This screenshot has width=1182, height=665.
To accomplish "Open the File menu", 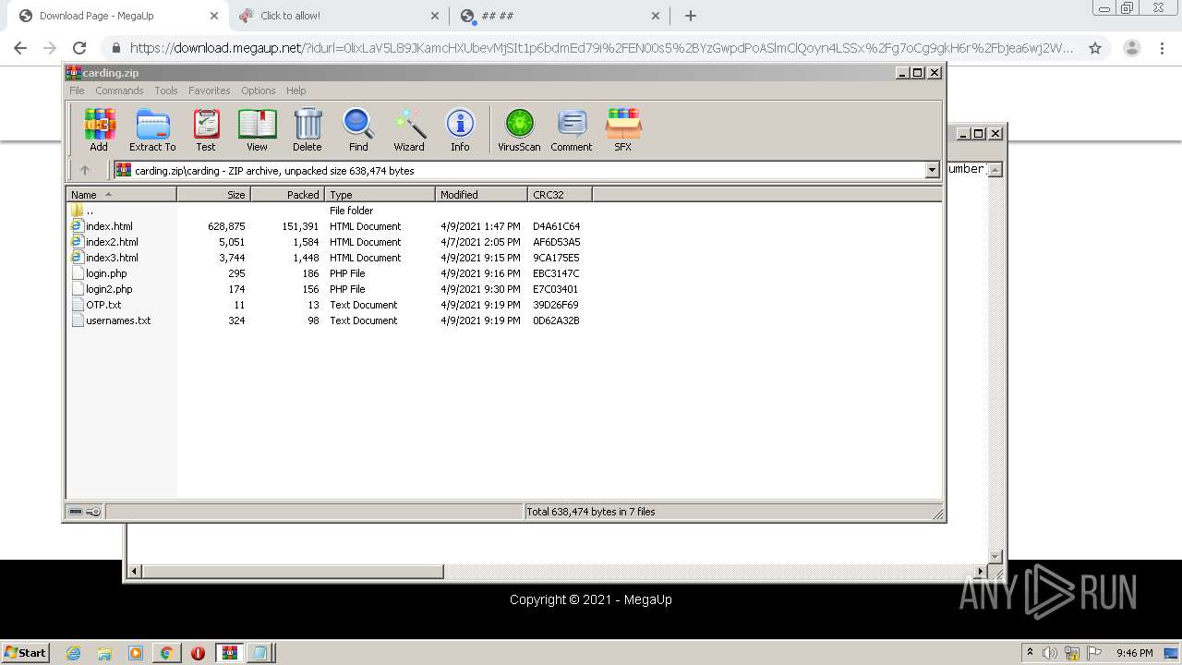I will tap(77, 91).
